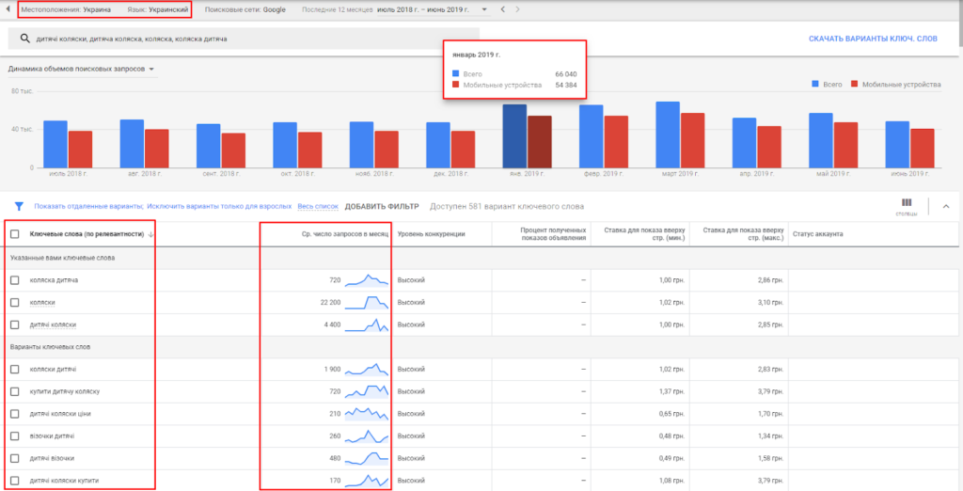This screenshot has height=491, width=963.
Task: Open the columns (столбцы) icon
Action: tap(907, 202)
